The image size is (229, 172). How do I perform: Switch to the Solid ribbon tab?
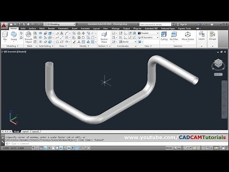point(23,29)
